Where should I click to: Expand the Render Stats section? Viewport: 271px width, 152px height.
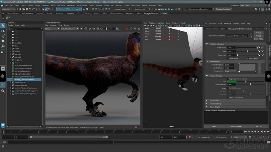click(207, 101)
